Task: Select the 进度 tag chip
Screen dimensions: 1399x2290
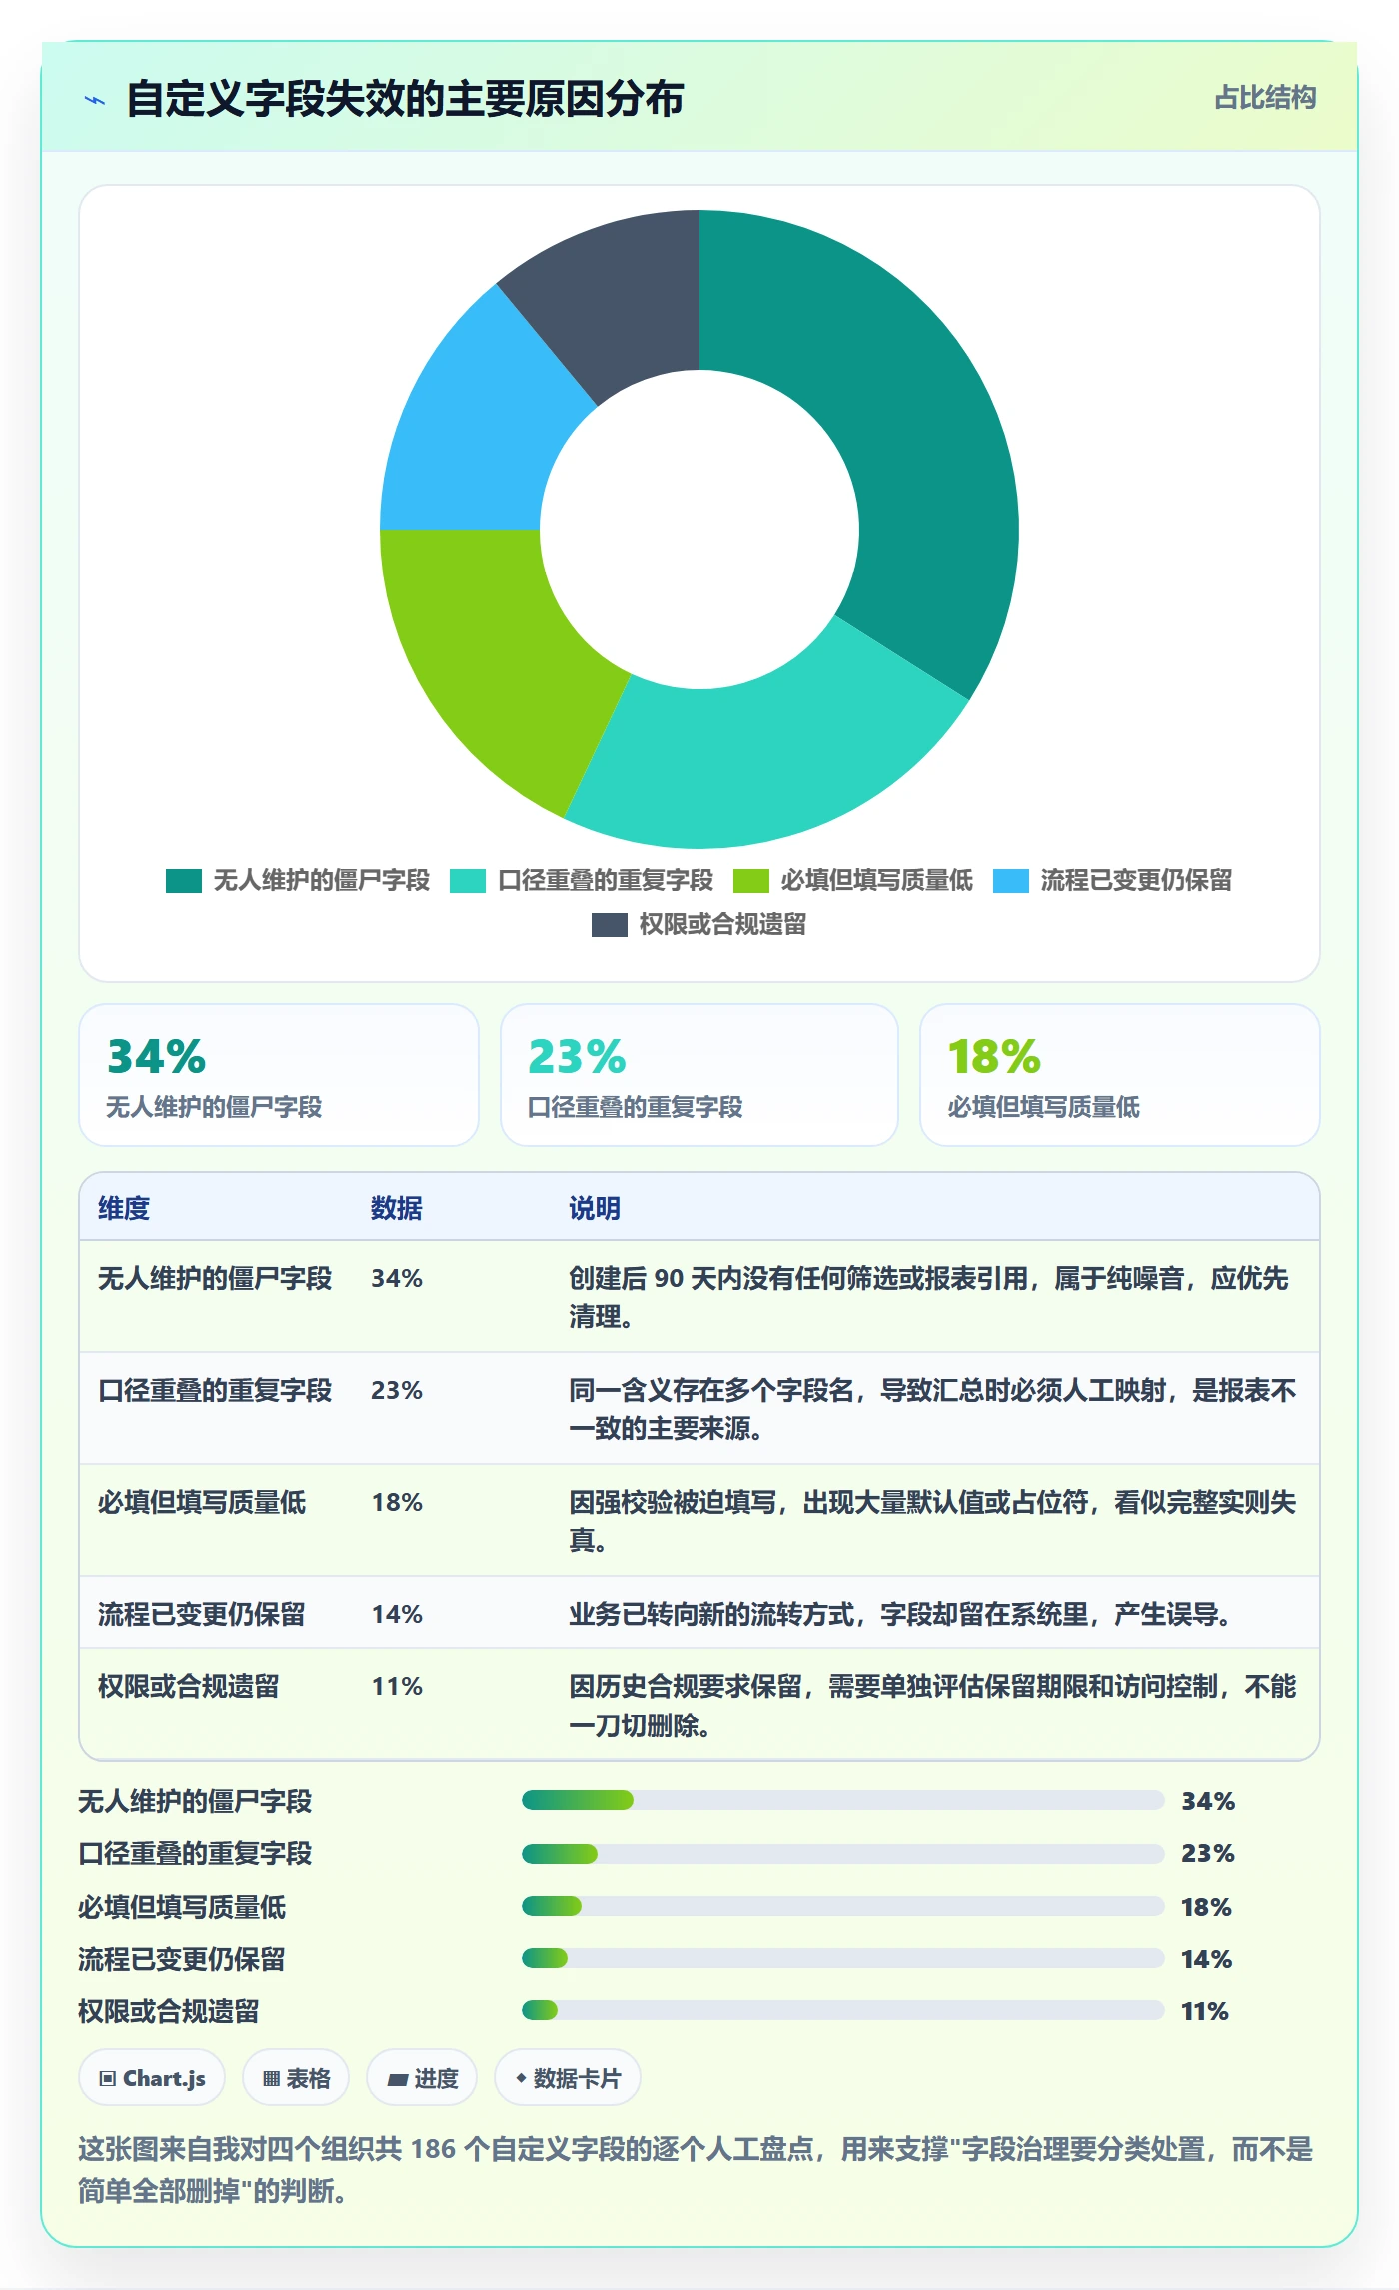Action: point(422,2078)
